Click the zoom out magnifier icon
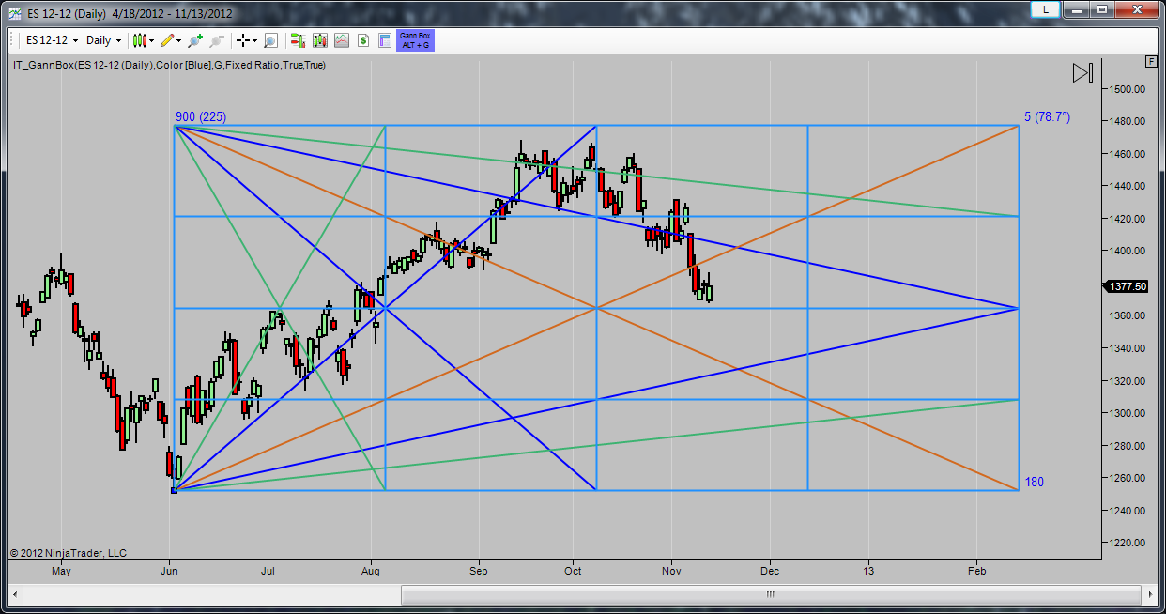Viewport: 1166px width, 614px height. tap(217, 40)
